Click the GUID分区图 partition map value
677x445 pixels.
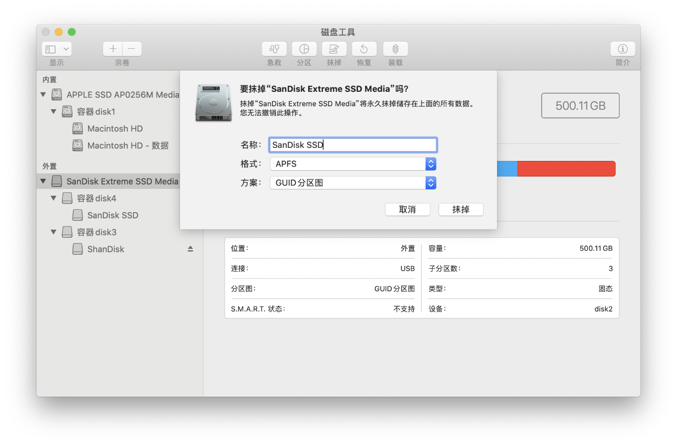pyautogui.click(x=395, y=288)
